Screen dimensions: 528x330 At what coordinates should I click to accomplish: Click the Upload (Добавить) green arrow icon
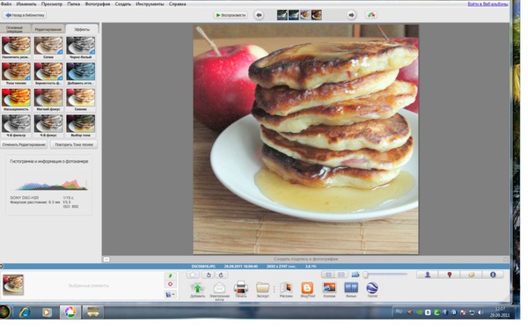pyautogui.click(x=197, y=288)
